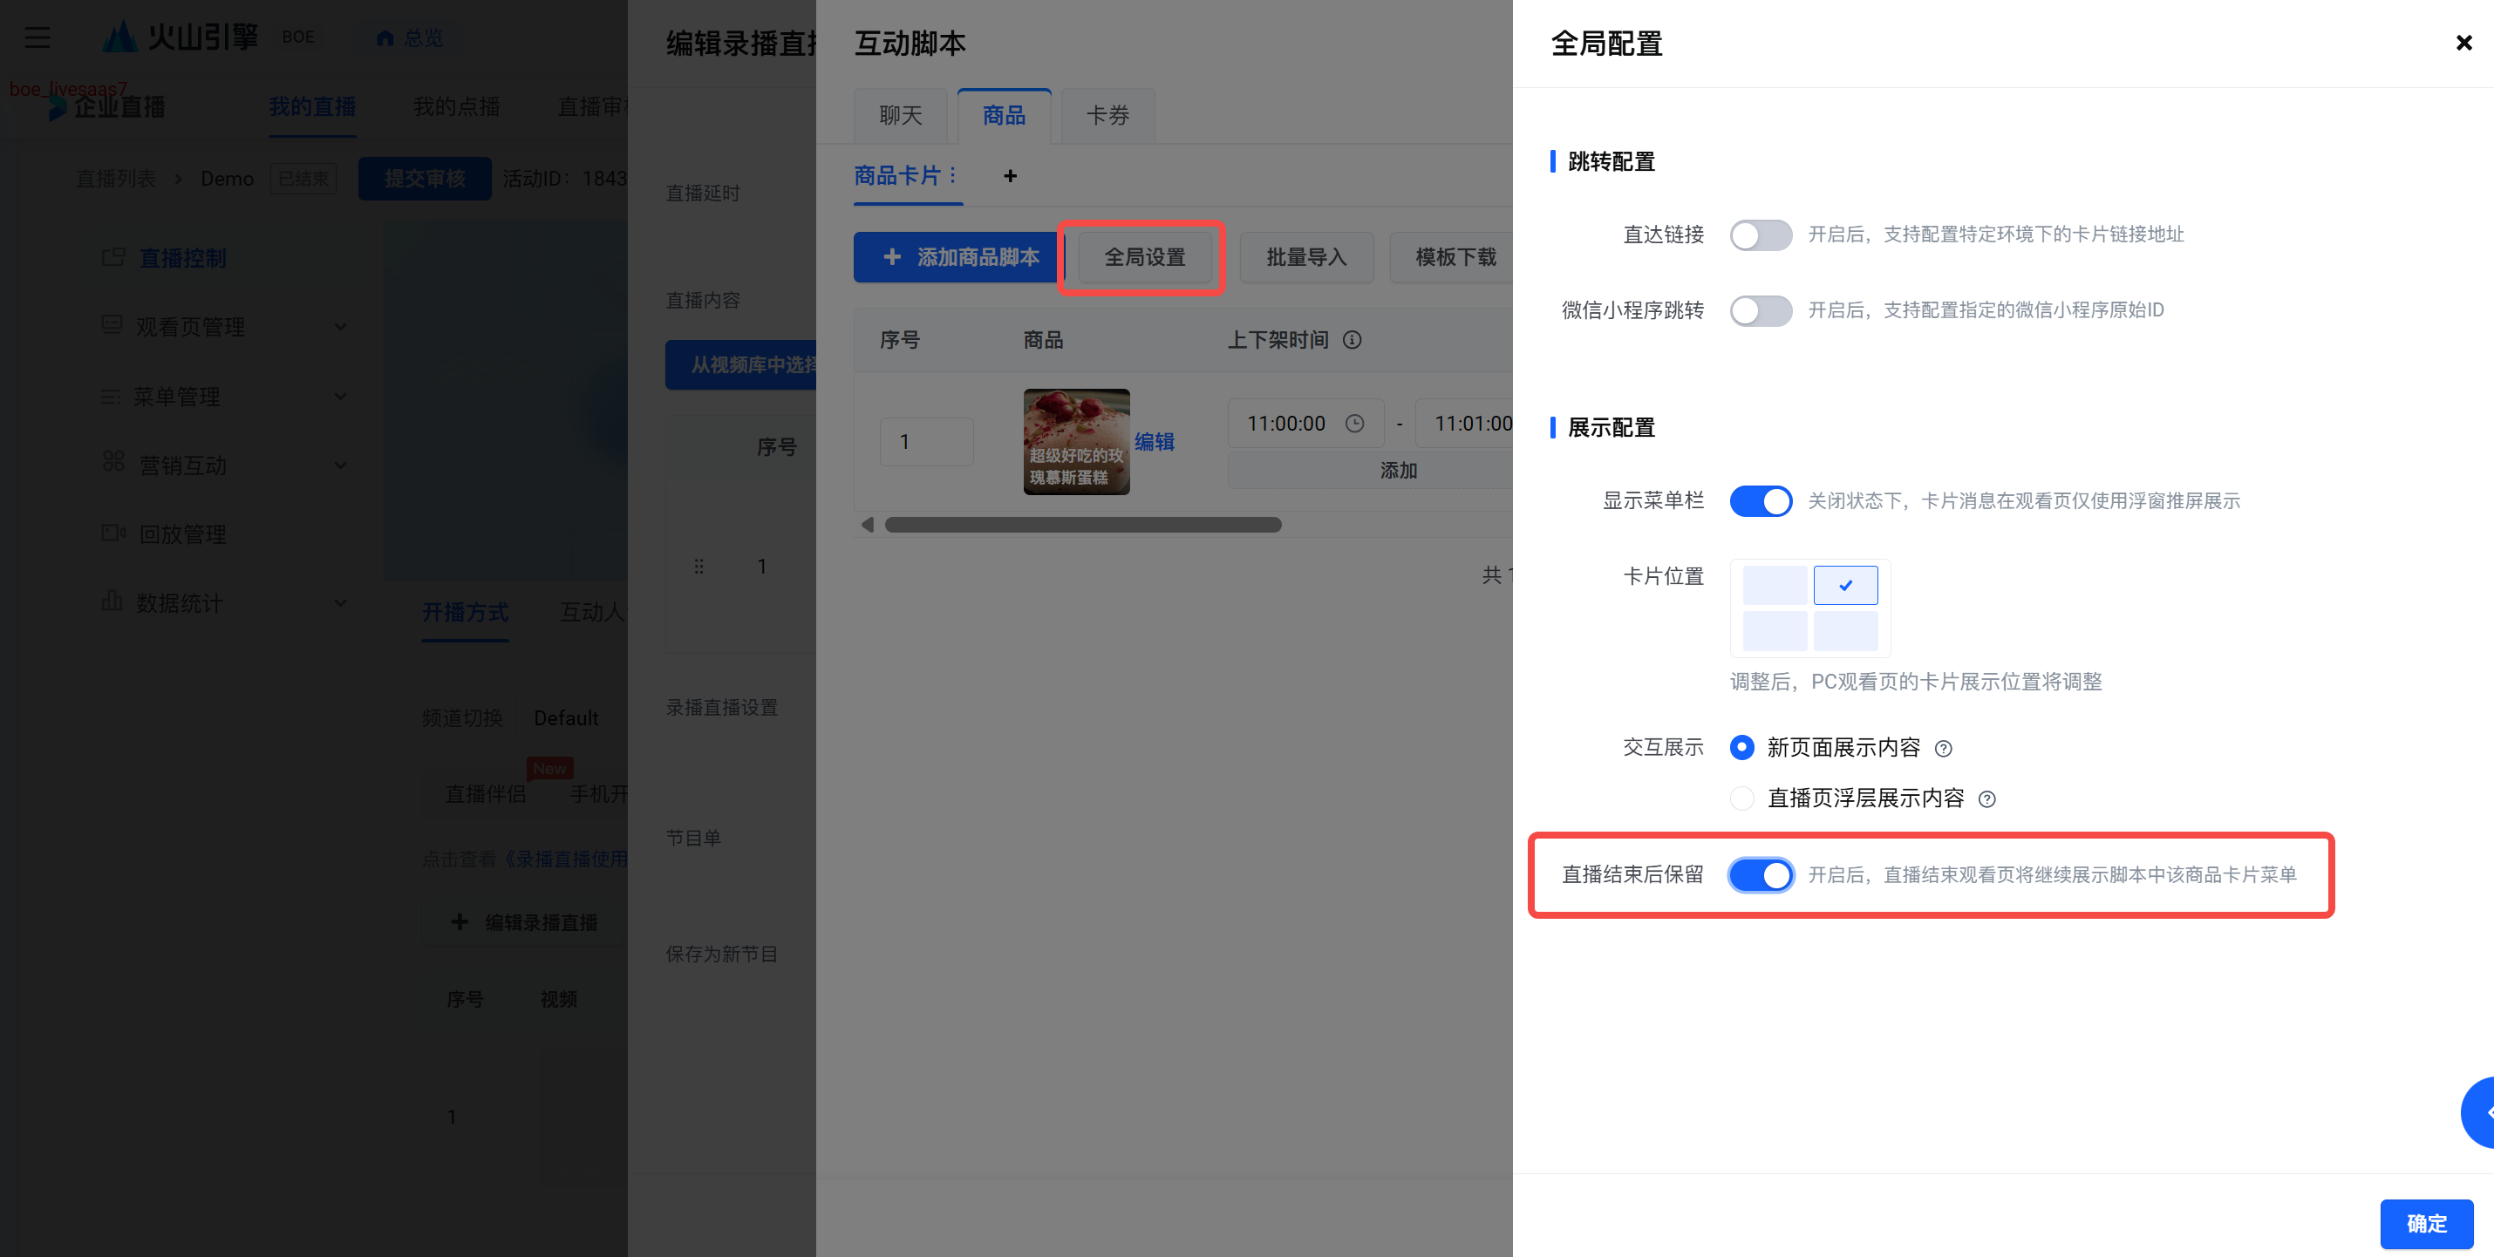Viewport: 2494px width, 1257px height.
Task: Open 直播控制 in sidebar
Action: 183,258
